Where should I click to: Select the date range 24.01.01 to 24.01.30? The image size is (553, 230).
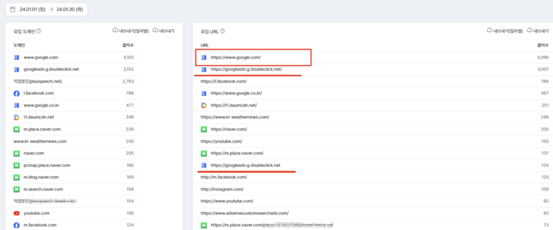46,10
